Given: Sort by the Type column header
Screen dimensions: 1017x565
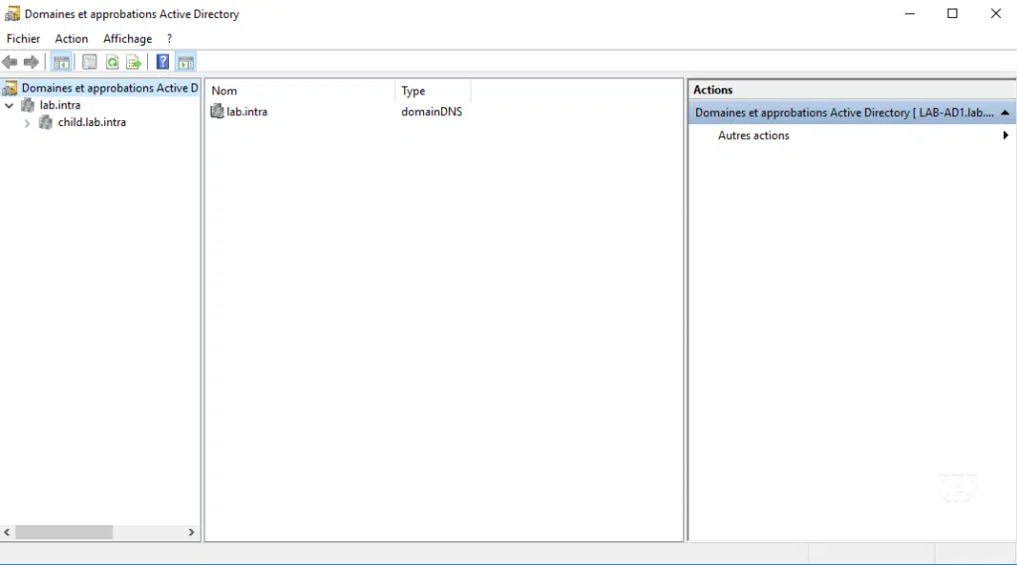Looking at the screenshot, I should click(433, 90).
